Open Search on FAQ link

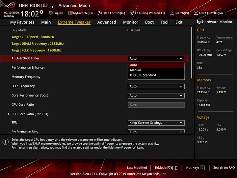[x=224, y=167]
